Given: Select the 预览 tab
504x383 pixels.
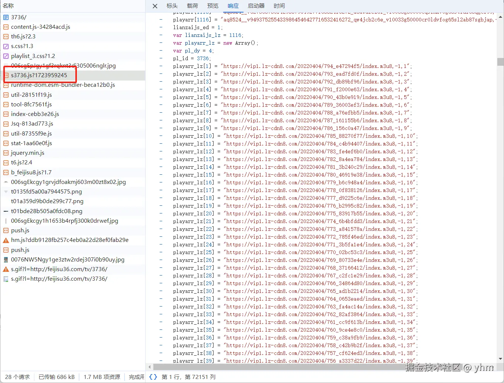Looking at the screenshot, I should coord(213,6).
